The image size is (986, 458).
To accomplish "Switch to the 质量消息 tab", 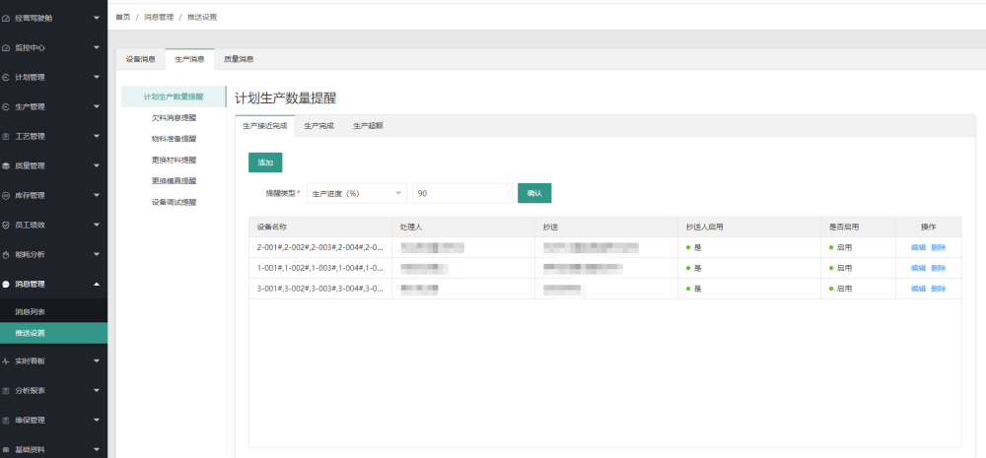I will [239, 59].
